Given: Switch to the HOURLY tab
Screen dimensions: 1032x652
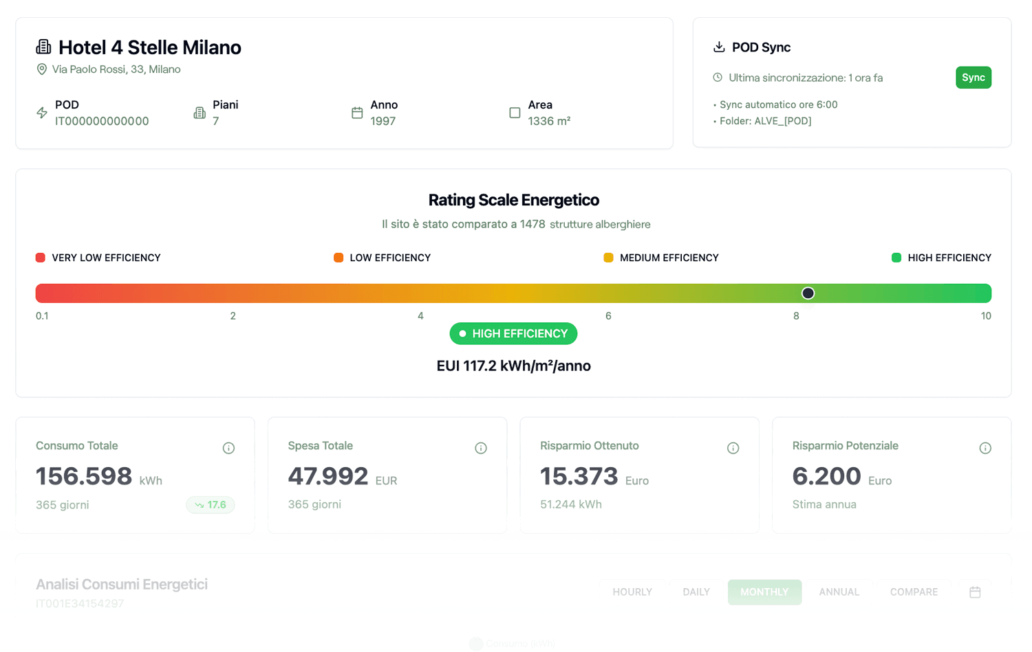Looking at the screenshot, I should point(632,592).
